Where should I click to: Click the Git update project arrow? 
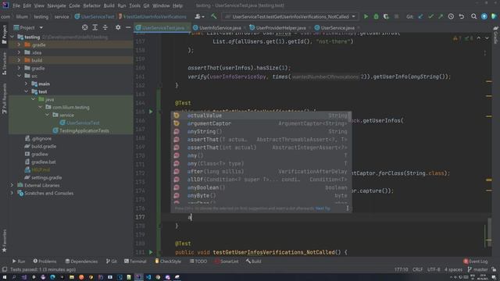tap(420, 16)
